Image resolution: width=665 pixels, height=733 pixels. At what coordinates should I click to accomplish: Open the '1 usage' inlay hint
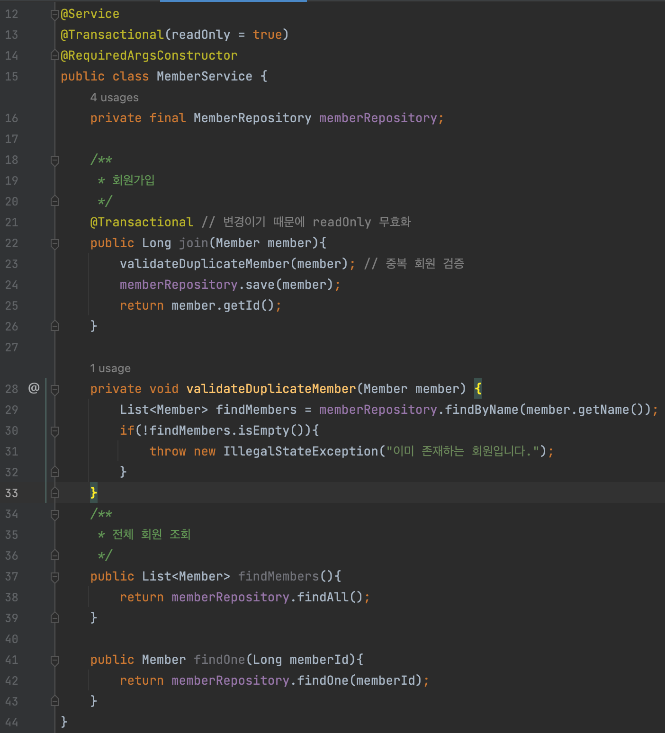110,368
